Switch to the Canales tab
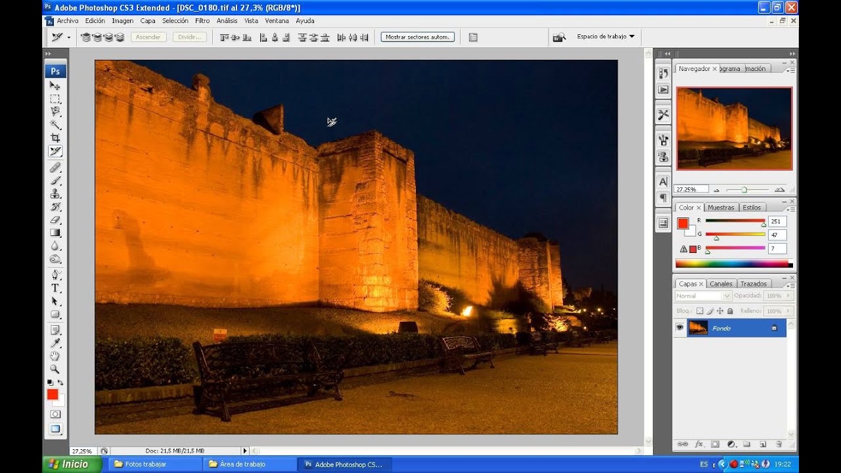 coord(721,284)
